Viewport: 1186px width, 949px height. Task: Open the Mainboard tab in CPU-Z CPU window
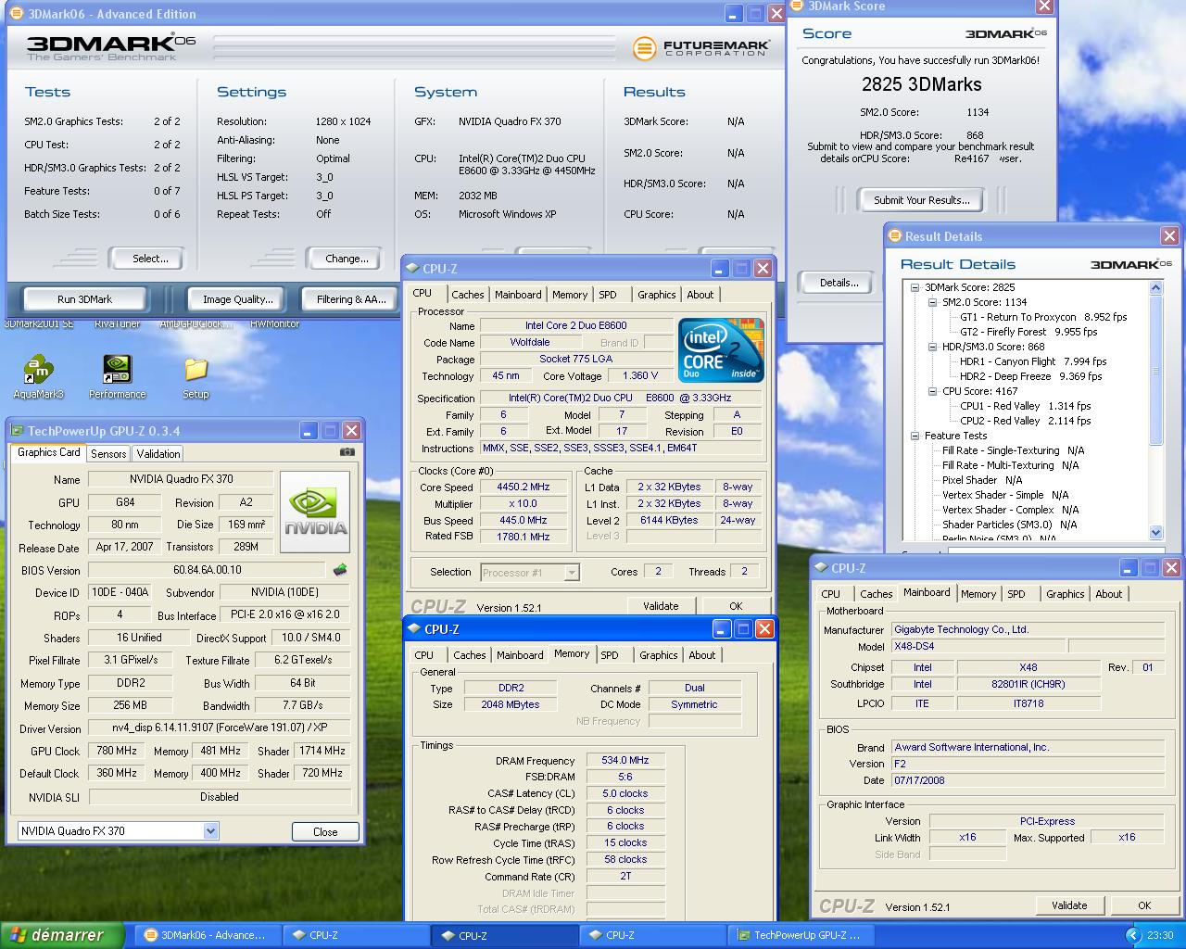518,294
